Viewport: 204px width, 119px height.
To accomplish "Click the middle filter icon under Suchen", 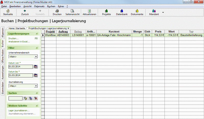I will [x=30, y=98].
